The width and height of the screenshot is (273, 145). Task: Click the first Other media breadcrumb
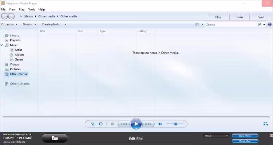coord(47,16)
